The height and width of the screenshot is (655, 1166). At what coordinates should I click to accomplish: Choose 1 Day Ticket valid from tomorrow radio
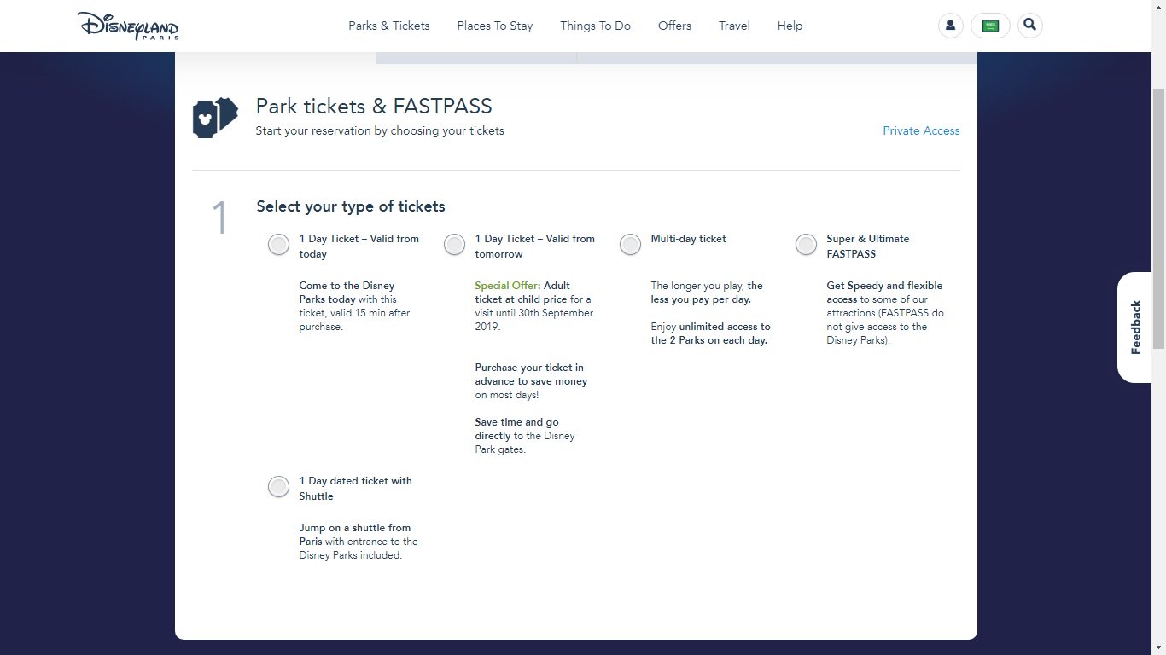454,245
